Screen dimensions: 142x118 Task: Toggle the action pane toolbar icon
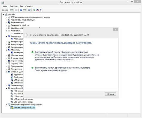coord(25,10)
